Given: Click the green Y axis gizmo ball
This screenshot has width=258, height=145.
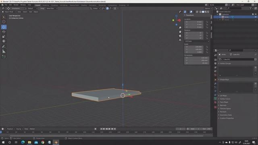Looking at the screenshot, I should pos(173,20).
